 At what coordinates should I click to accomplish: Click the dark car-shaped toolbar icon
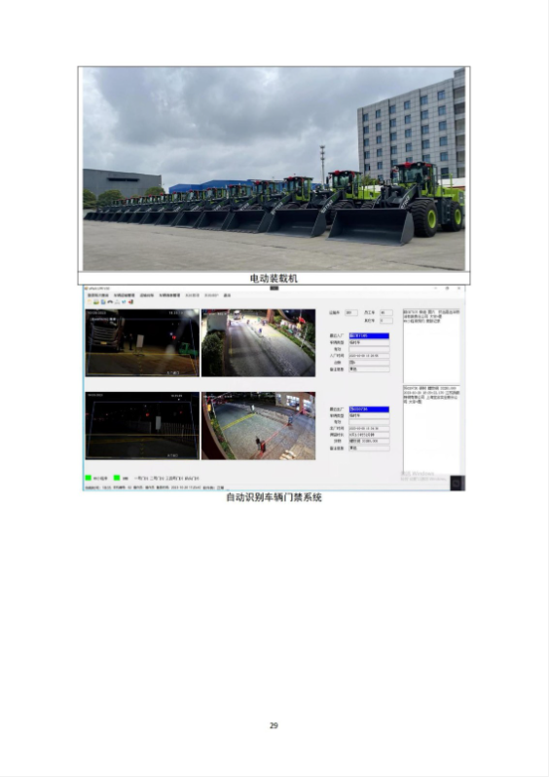pyautogui.click(x=110, y=302)
